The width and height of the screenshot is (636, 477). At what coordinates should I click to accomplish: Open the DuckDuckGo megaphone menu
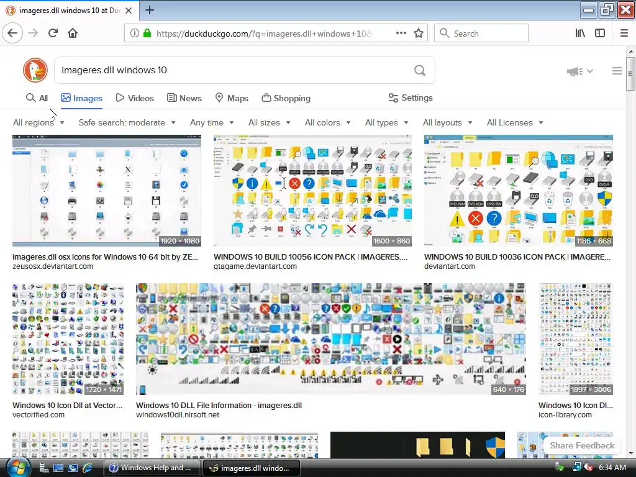point(579,71)
